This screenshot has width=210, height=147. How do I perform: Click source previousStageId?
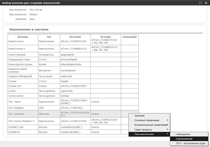69,60
